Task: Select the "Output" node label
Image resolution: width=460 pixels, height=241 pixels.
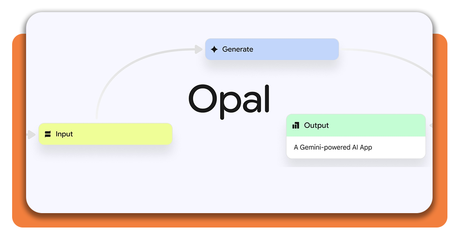Action: [316, 125]
